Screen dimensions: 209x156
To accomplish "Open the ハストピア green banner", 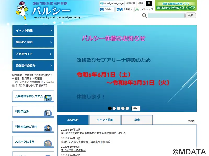I will click(176, 6).
